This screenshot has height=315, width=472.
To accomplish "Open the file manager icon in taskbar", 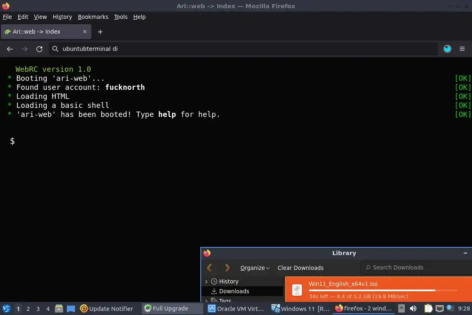I will point(59,308).
